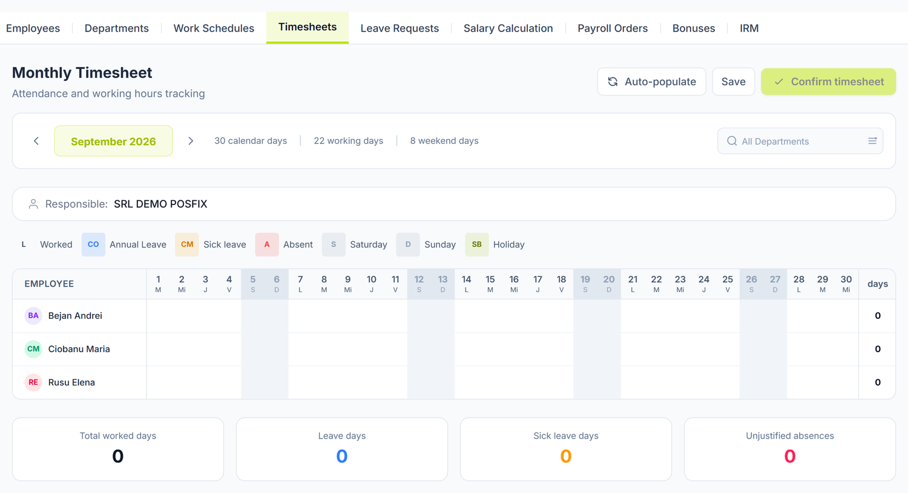
Task: Select the SB Holiday legend badge
Action: pyautogui.click(x=477, y=244)
